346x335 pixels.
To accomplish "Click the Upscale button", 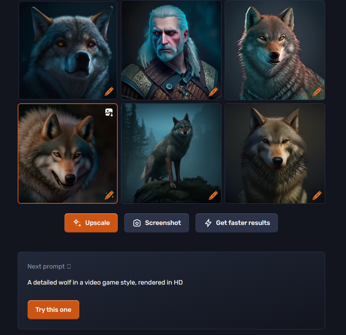I will click(91, 223).
